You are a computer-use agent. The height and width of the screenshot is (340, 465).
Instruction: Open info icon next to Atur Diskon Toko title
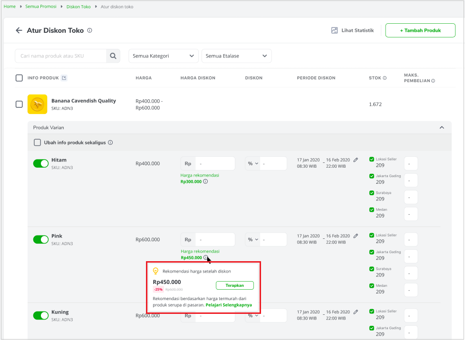[x=89, y=30]
